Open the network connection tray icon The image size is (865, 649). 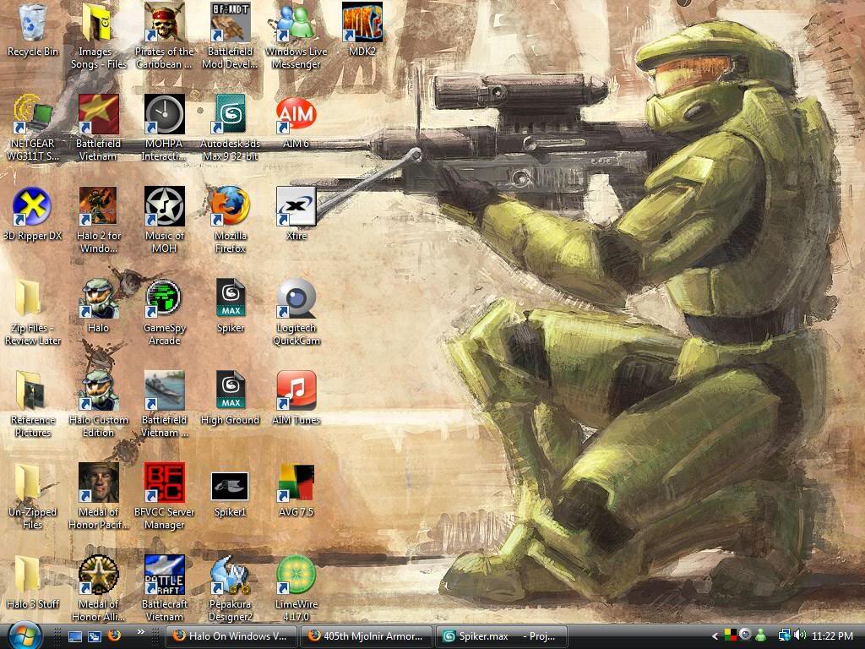pyautogui.click(x=784, y=635)
